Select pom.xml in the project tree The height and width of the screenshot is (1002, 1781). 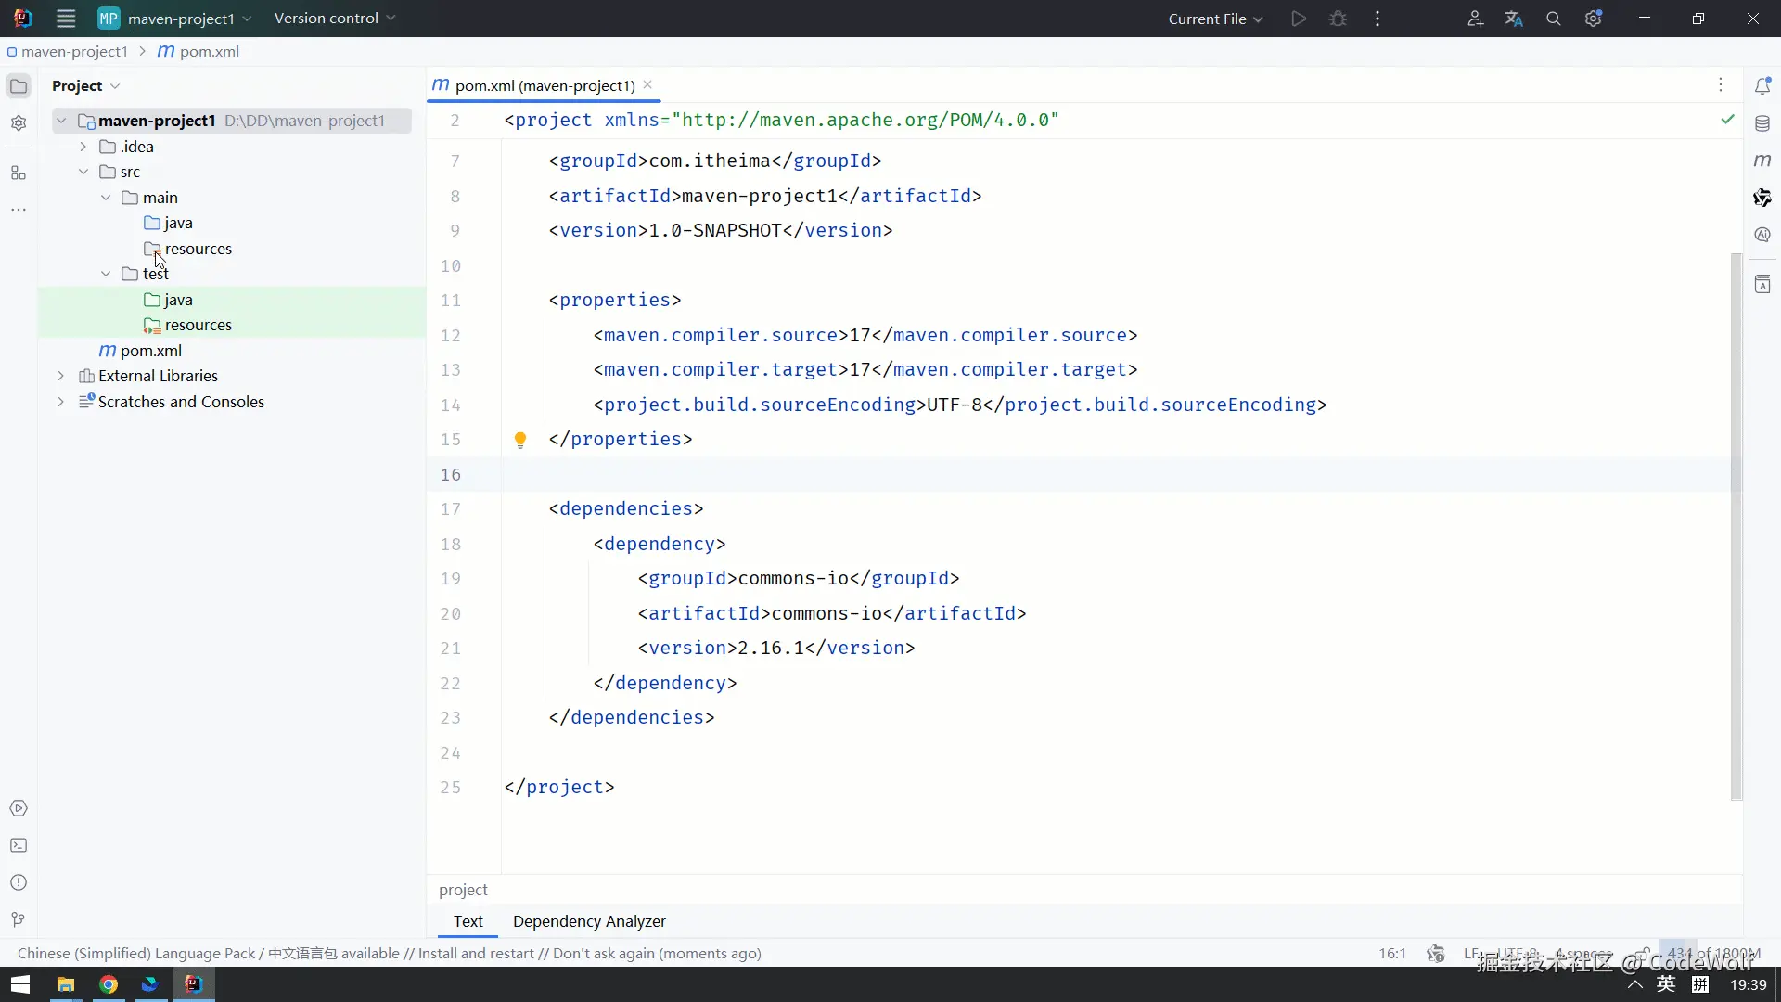pyautogui.click(x=150, y=351)
